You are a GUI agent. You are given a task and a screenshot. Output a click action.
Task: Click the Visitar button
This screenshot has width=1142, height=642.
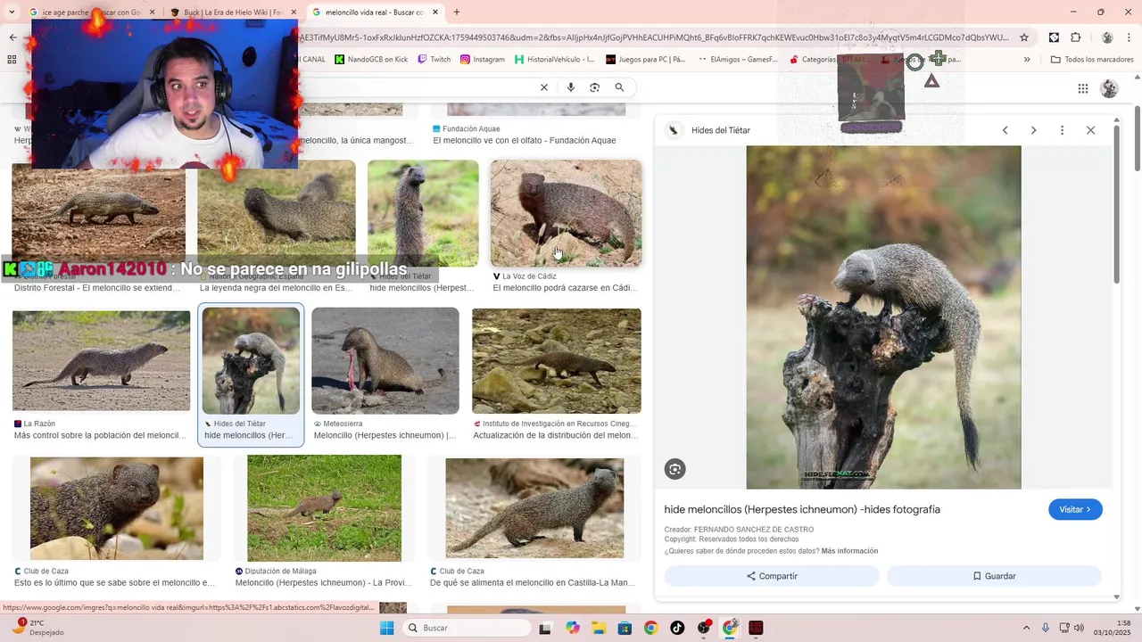1075,509
